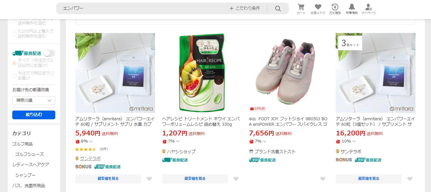Click the 絞り込む filter button

click(34, 115)
